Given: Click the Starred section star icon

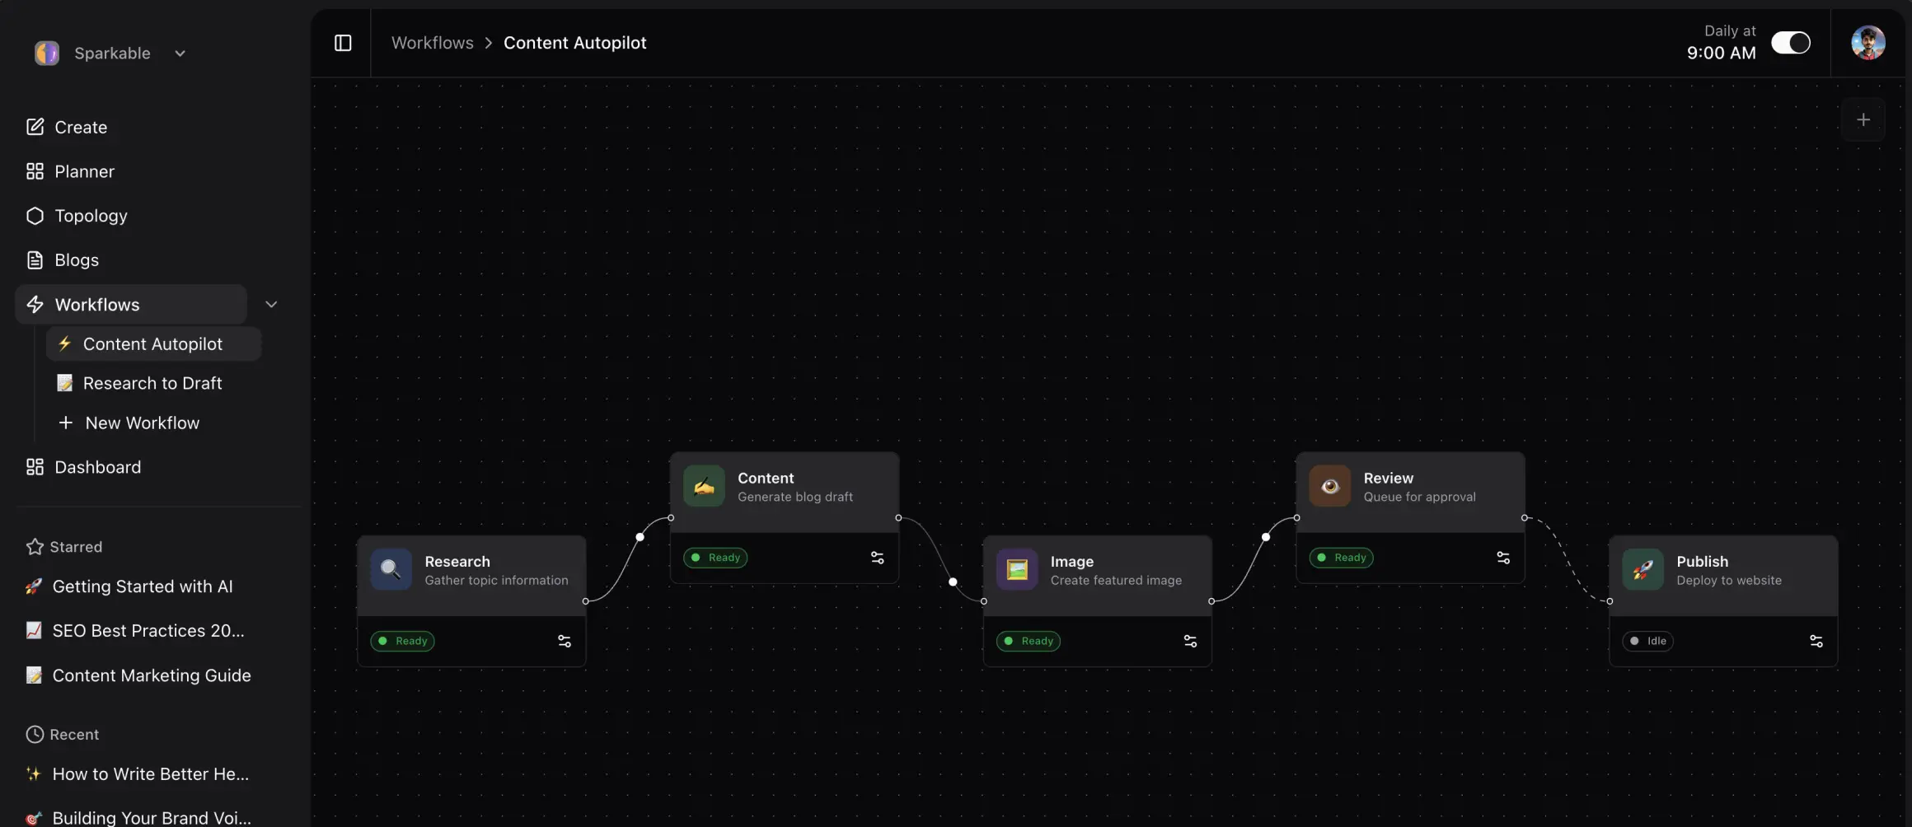Looking at the screenshot, I should tap(35, 547).
